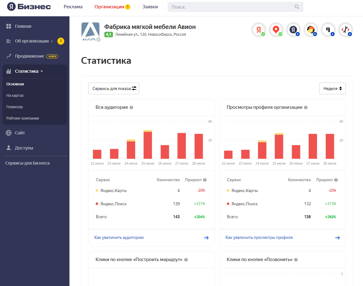This screenshot has height=286, width=363.
Task: Click the НОВОЕ badge on Продвижение
Action: (52, 56)
